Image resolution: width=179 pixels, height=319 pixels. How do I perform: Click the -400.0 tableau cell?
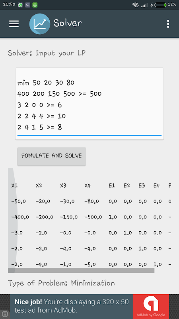(20, 217)
